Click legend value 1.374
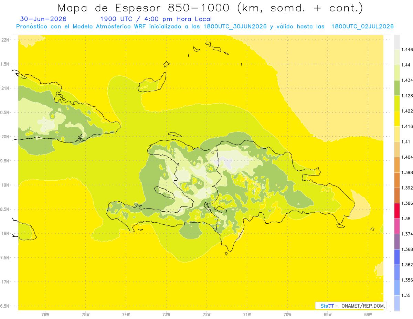413x319 pixels. [x=406, y=234]
